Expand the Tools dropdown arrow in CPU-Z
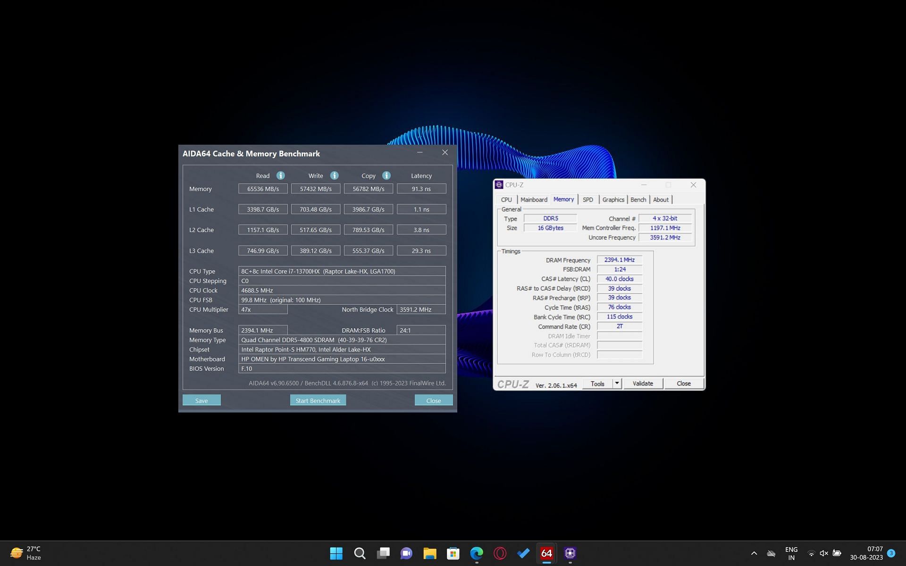Viewport: 906px width, 566px height. (617, 383)
